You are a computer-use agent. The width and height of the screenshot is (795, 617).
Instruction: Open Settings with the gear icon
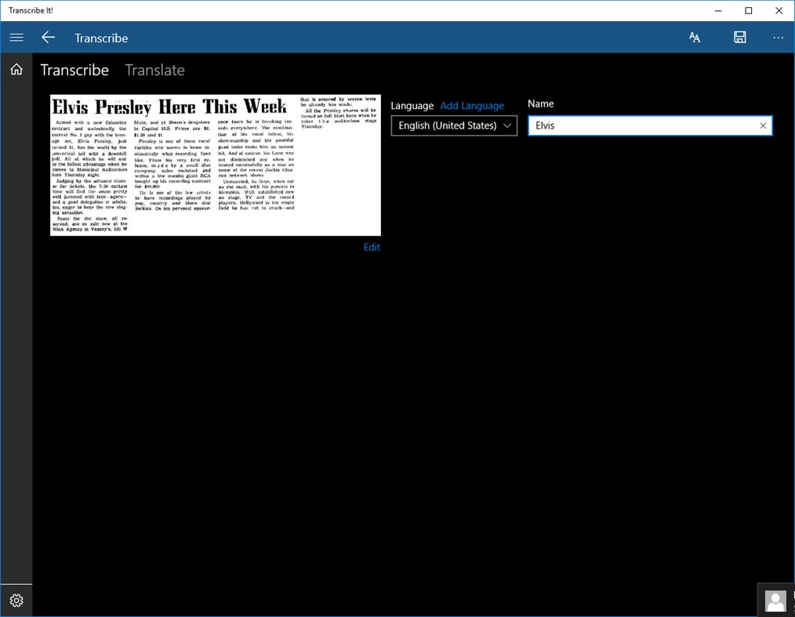point(16,600)
